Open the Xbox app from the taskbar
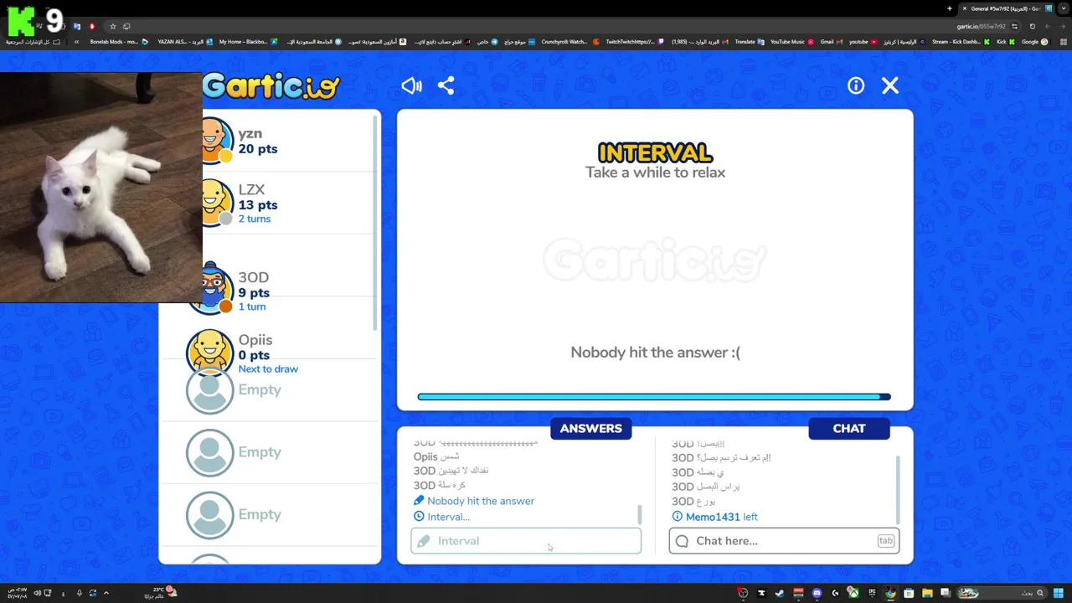 coord(853,593)
